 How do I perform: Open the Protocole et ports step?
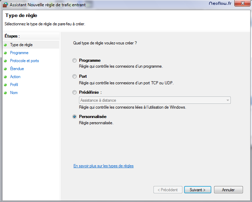pos(24,61)
